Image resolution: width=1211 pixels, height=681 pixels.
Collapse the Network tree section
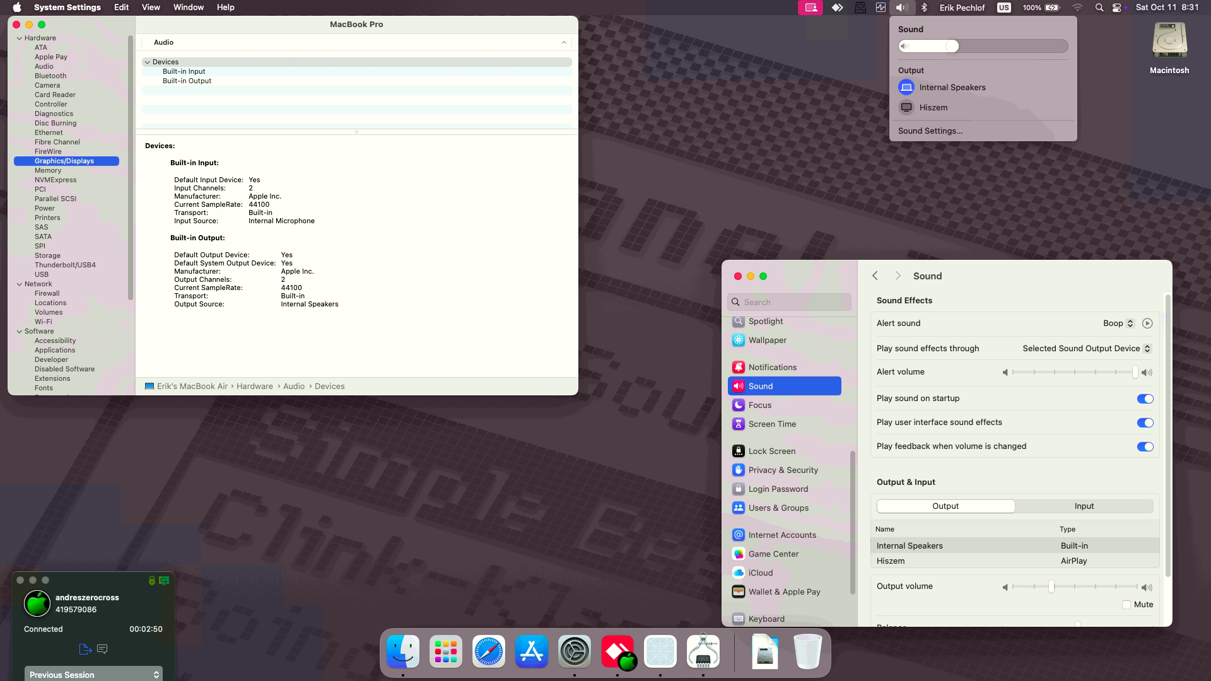[20, 284]
